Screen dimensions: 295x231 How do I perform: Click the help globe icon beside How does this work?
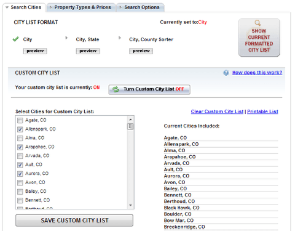click(x=226, y=73)
